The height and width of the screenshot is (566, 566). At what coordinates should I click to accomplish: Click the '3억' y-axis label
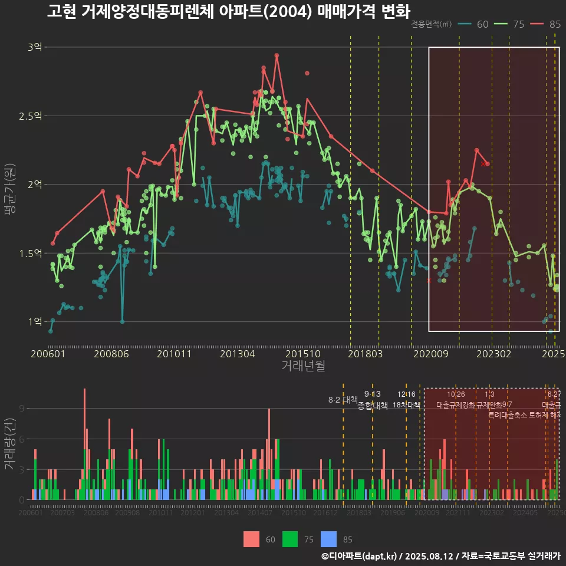(35, 47)
